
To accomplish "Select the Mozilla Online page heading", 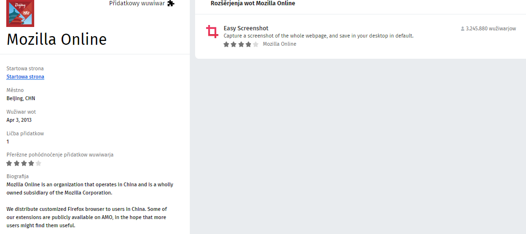I will [x=57, y=39].
